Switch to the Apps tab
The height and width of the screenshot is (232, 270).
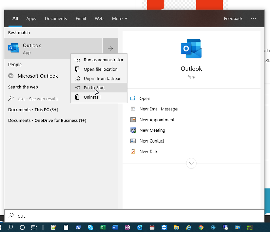[31, 19]
